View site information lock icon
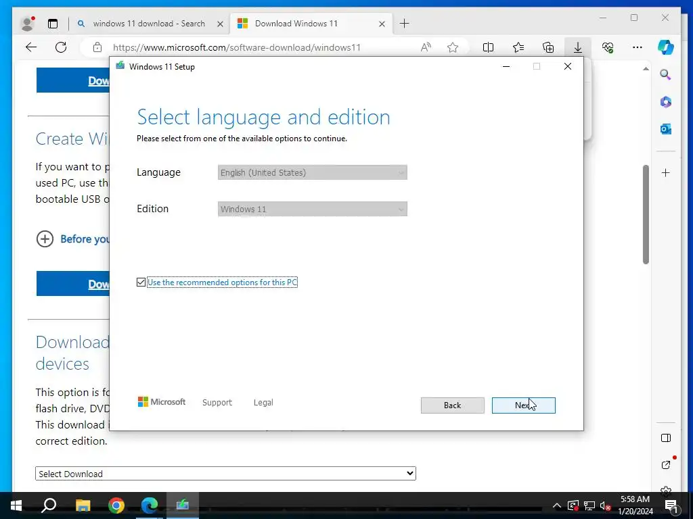Screen dimensions: 693x519 tap(97, 47)
